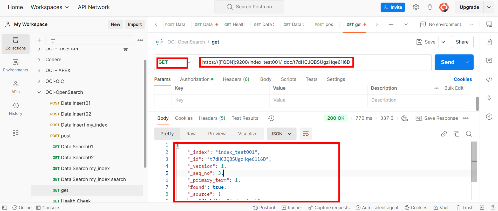Open Environments in the sidebar
This screenshot has width=498, height=211.
(16, 66)
